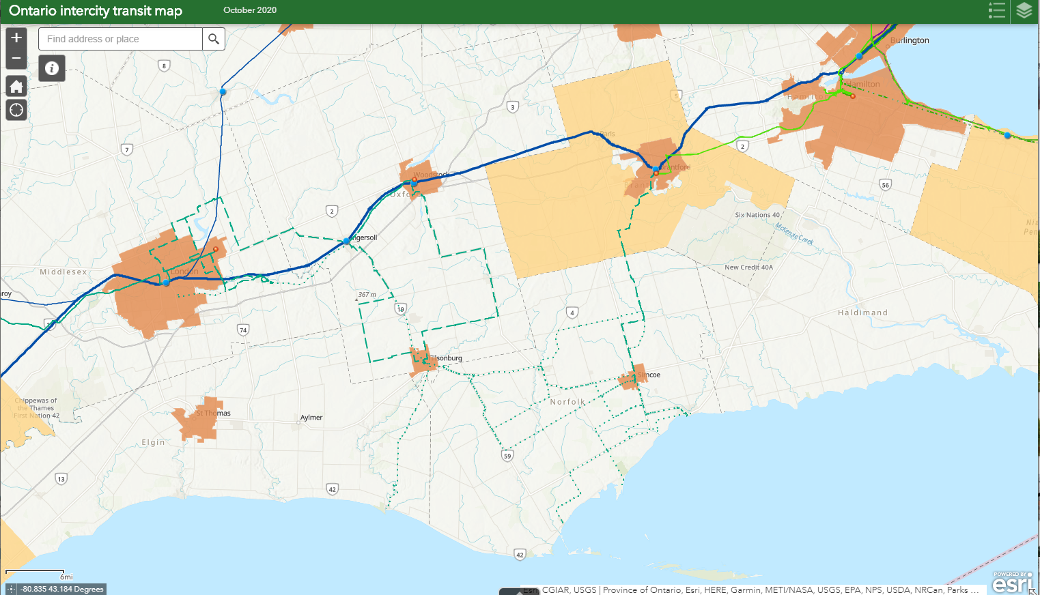Viewport: 1040px width, 595px height.
Task: Click the blue station dot near Burlington
Action: coord(859,56)
